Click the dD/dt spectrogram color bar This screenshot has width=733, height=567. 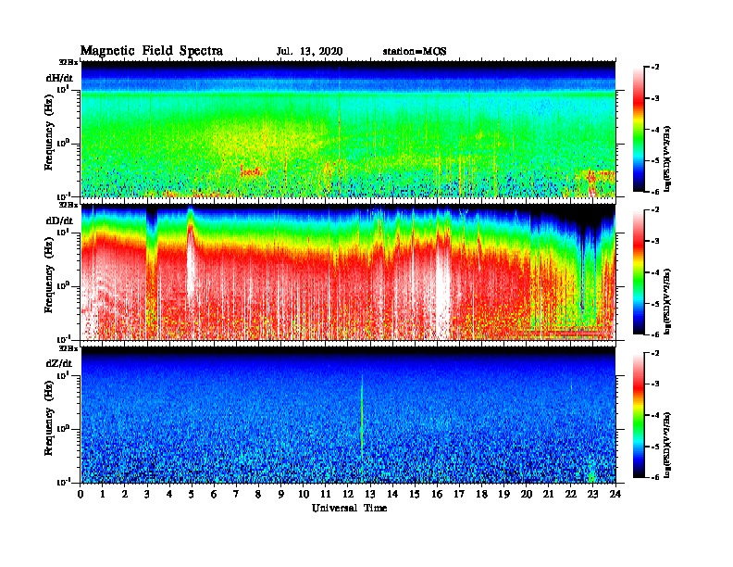click(639, 271)
